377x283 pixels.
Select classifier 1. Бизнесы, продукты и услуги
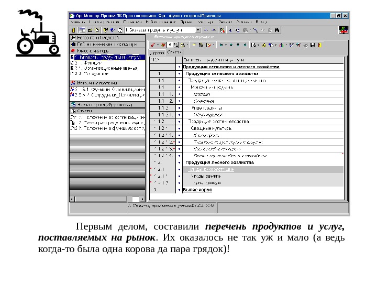click(108, 57)
